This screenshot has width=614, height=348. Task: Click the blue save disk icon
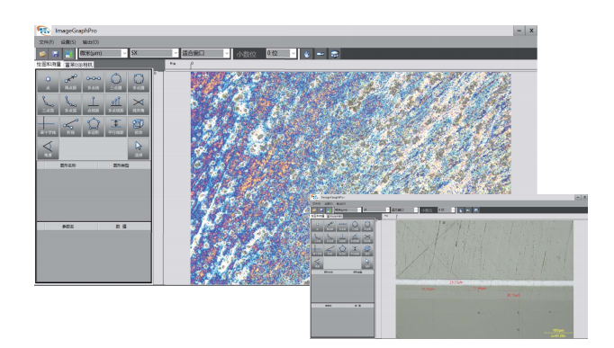tap(55, 54)
